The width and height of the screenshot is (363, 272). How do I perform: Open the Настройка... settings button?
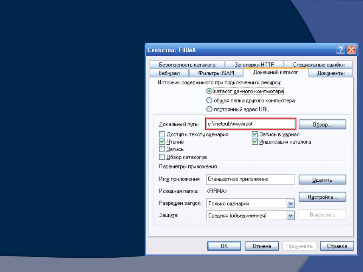[322, 197]
